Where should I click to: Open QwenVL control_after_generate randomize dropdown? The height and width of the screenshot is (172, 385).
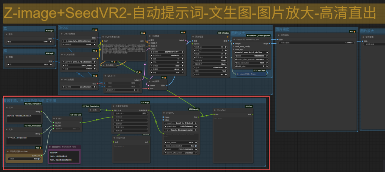[x=181, y=152]
